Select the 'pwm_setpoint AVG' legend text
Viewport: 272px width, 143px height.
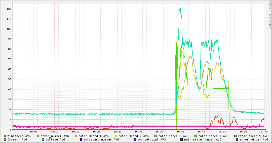click(152, 139)
